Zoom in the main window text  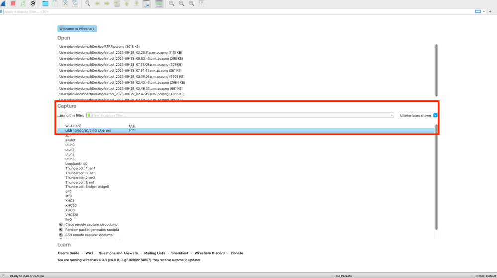tap(172, 4)
